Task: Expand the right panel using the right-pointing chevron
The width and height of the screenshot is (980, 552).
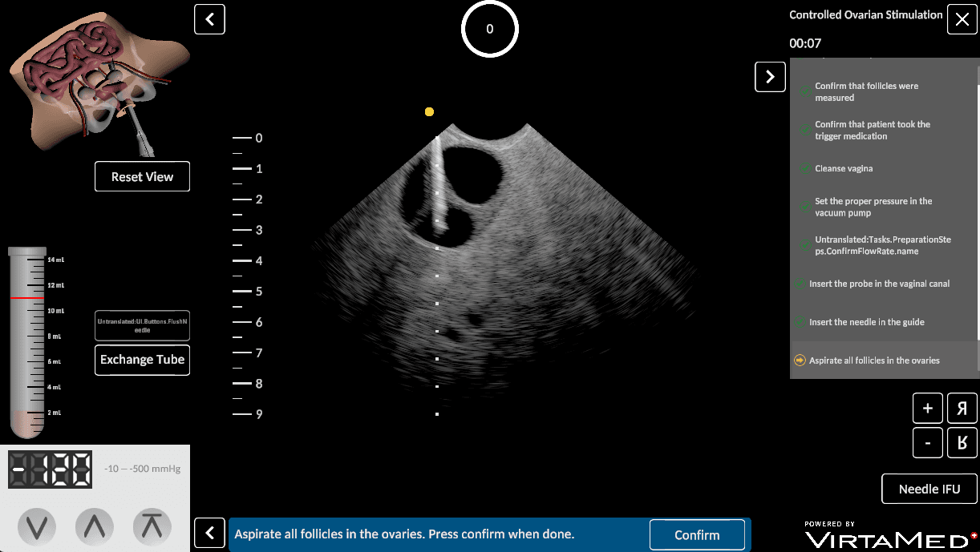Action: tap(770, 76)
